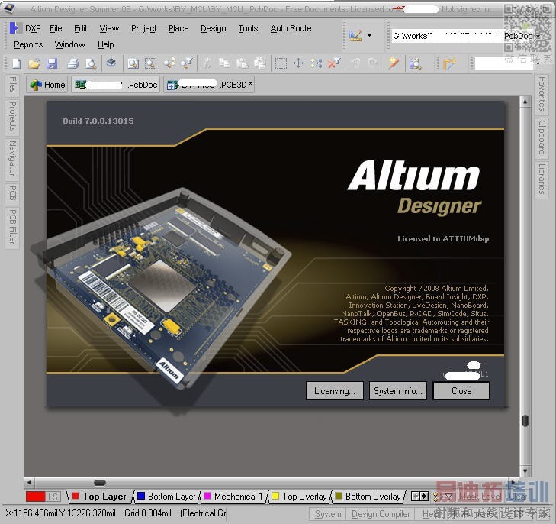Click the System Info... button
Viewport: 556px width, 524px height.
coord(397,390)
